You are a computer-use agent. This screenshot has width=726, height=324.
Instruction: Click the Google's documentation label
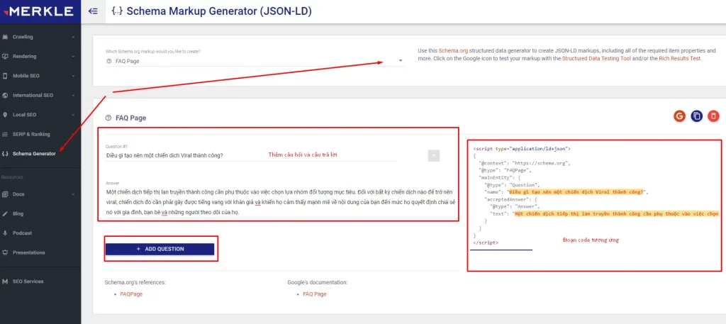pyautogui.click(x=317, y=282)
